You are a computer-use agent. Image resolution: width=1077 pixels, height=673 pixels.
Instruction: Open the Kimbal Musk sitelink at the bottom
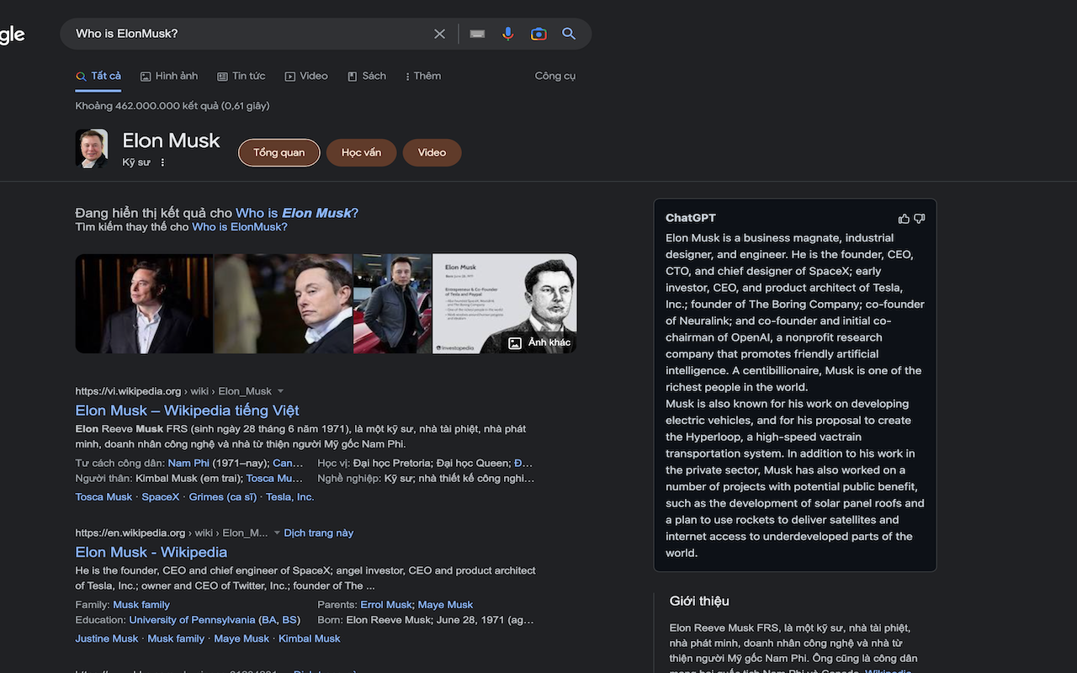pos(310,639)
